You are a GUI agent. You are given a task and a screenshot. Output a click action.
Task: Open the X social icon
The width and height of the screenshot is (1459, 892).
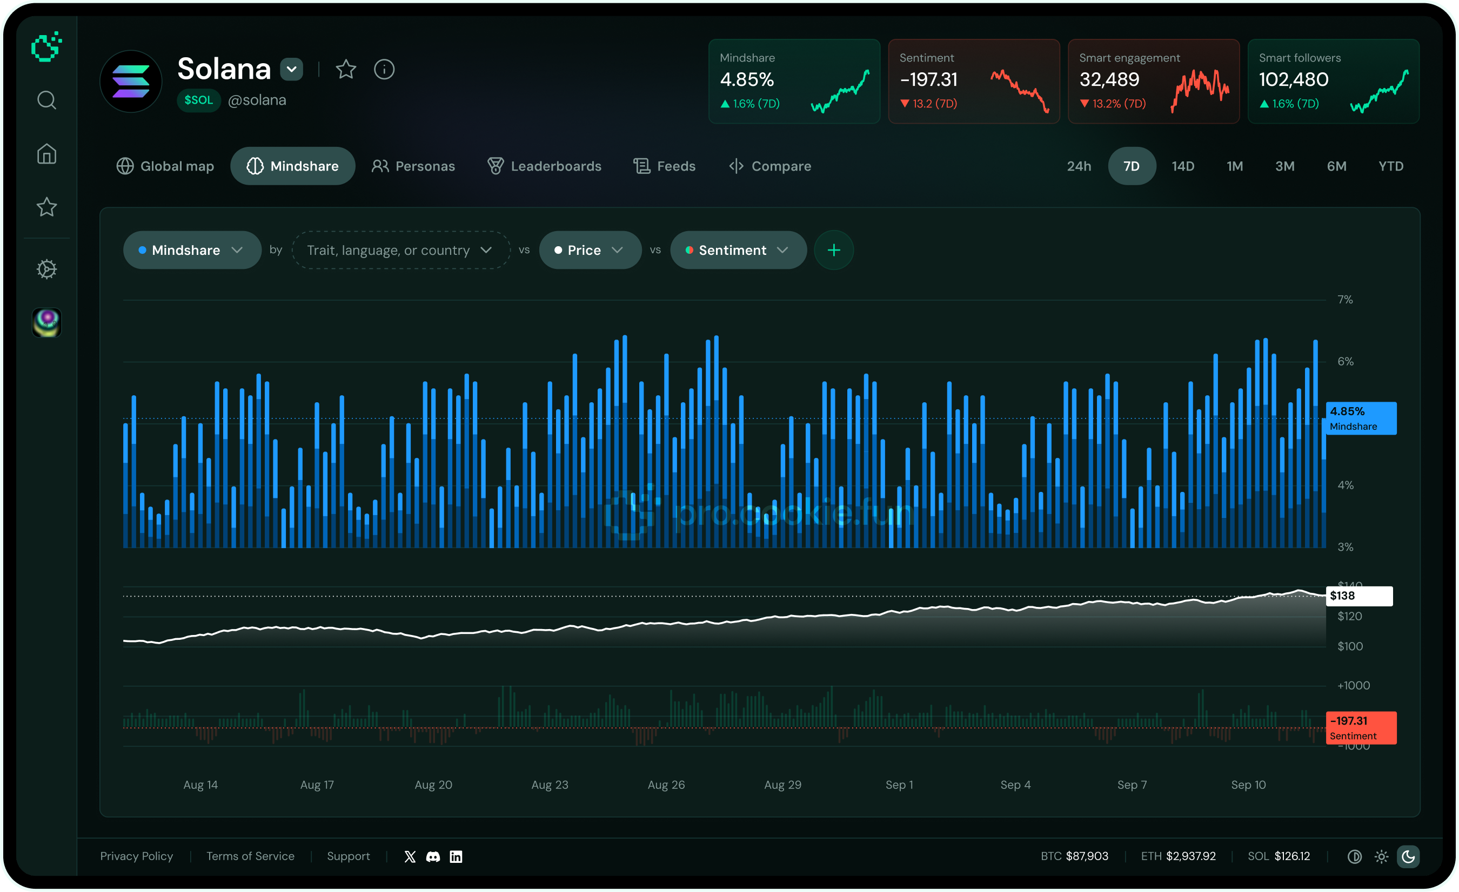pyautogui.click(x=410, y=856)
